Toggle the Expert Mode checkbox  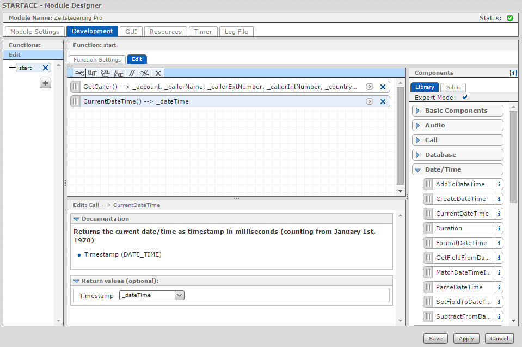(x=465, y=98)
